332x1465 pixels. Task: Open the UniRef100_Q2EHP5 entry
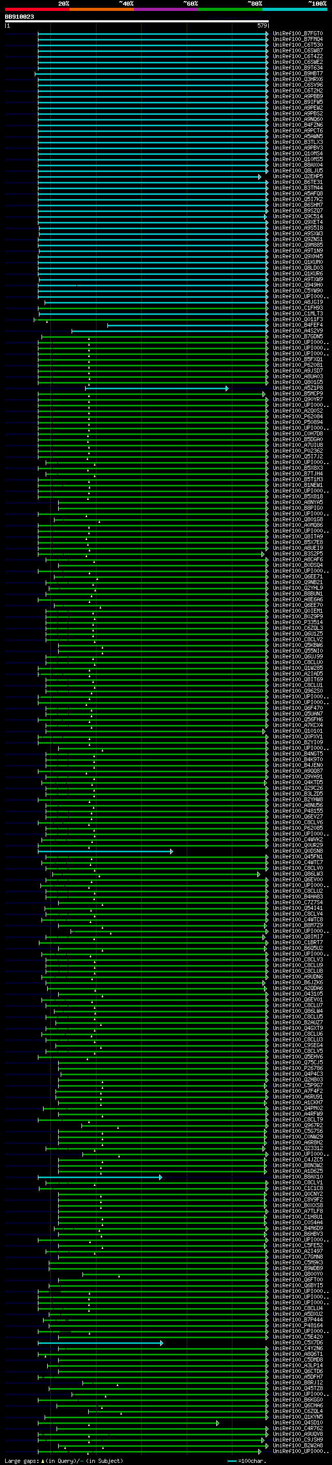298,176
